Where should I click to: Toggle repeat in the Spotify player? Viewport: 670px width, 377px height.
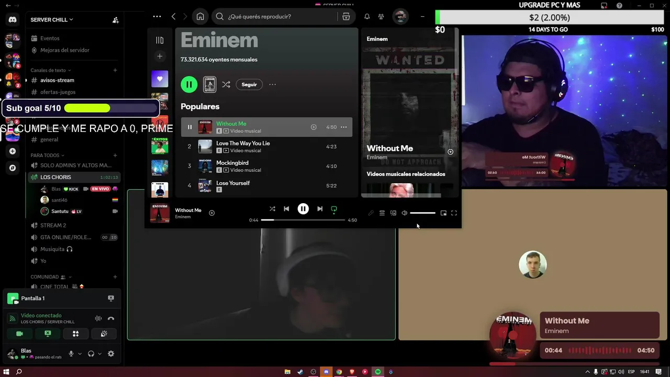click(x=334, y=209)
